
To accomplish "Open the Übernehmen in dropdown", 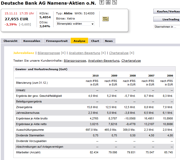I will (x=166, y=27).
